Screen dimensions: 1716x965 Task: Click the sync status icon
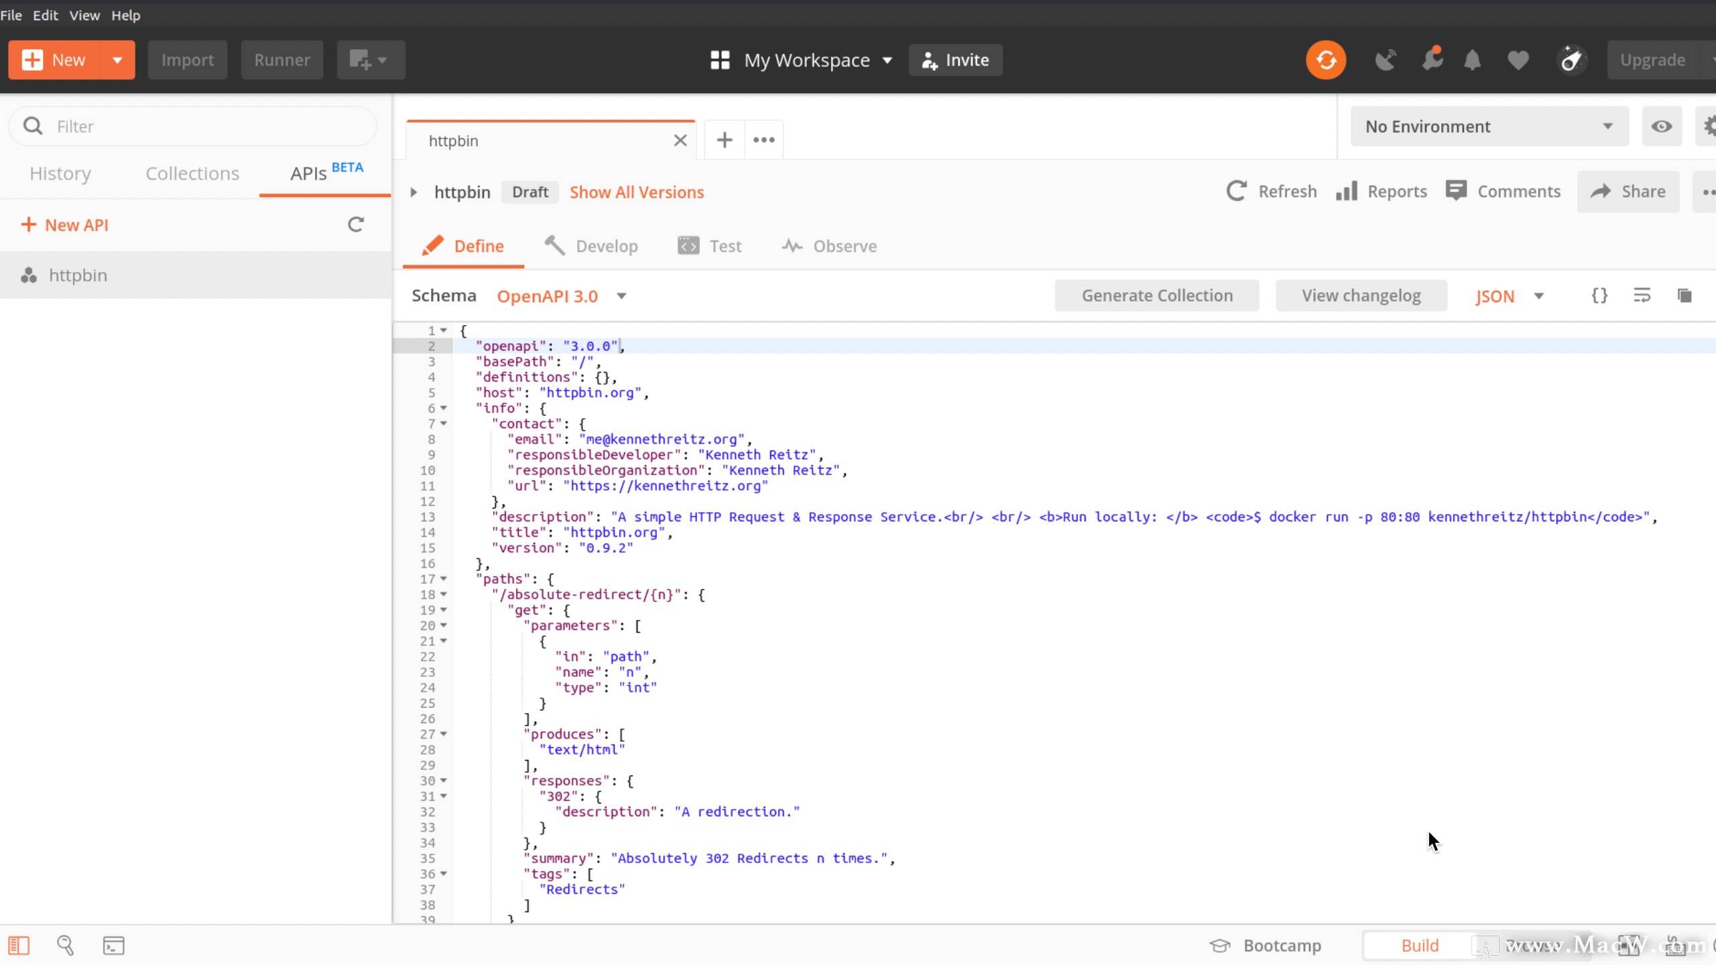coord(1325,60)
